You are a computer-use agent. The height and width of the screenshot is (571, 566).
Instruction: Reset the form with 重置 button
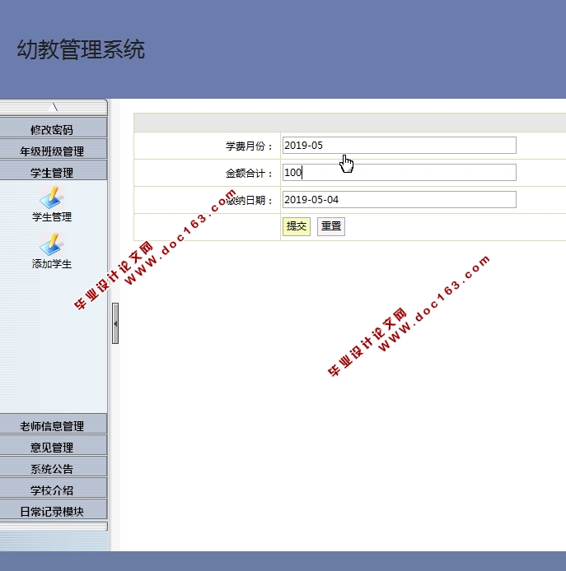coord(330,226)
